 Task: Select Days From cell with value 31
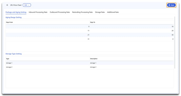(48, 39)
